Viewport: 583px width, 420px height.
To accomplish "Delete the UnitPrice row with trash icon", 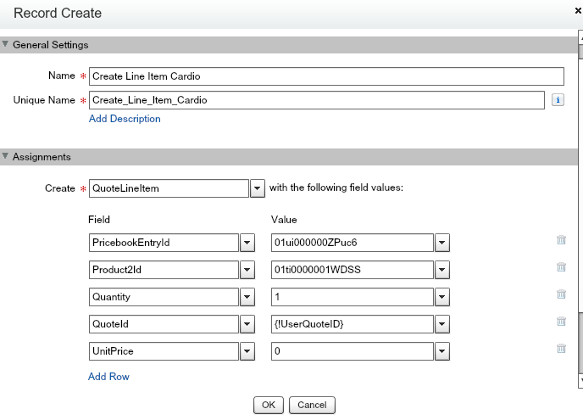I will (x=561, y=349).
